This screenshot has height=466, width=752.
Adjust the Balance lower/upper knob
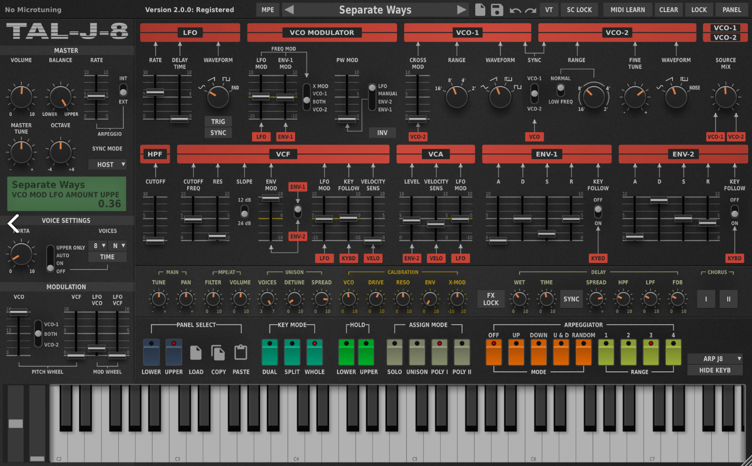pyautogui.click(x=60, y=96)
